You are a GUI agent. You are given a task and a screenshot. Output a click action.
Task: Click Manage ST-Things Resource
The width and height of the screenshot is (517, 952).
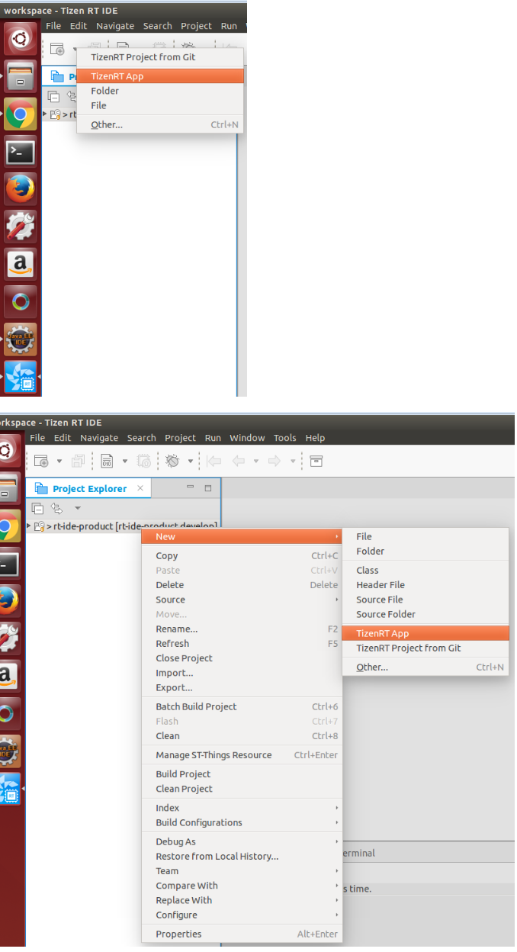click(214, 755)
